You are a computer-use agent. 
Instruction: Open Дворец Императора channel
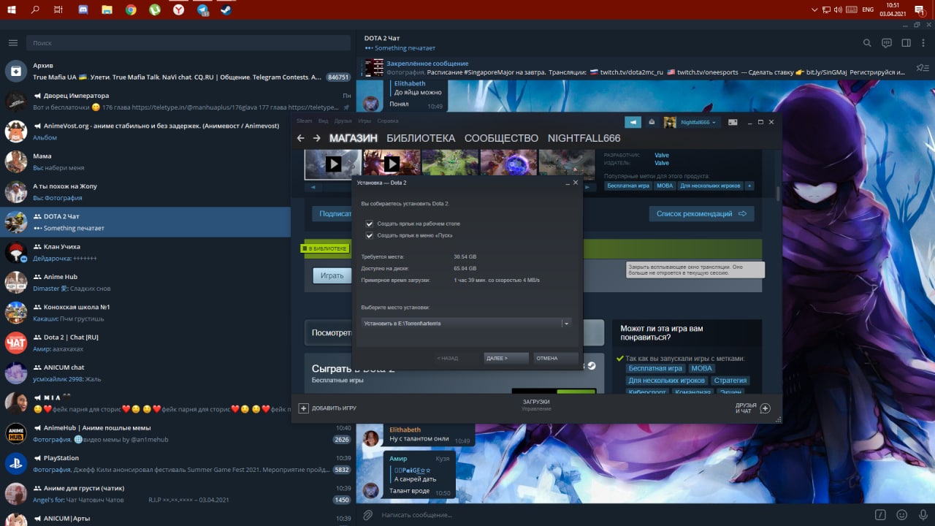click(x=178, y=101)
